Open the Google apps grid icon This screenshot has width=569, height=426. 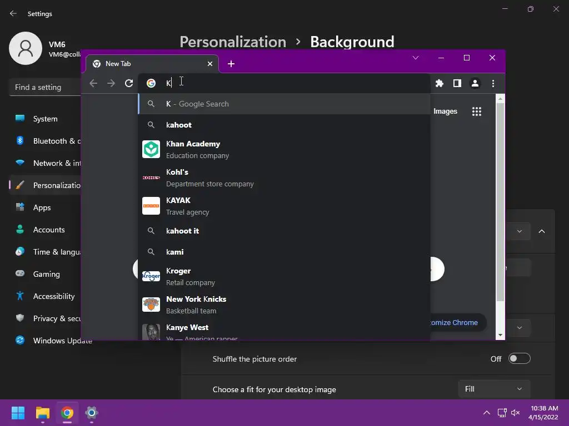[476, 111]
